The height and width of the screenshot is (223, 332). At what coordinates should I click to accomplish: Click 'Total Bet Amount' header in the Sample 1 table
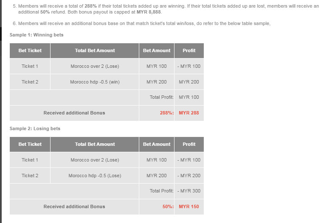click(95, 50)
